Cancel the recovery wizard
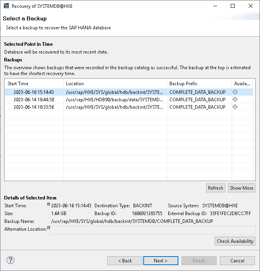The image size is (260, 271). pos(237,260)
